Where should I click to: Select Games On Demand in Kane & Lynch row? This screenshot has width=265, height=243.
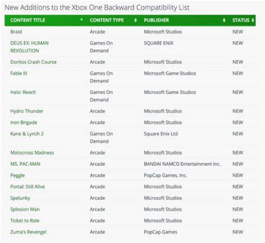pos(101,138)
